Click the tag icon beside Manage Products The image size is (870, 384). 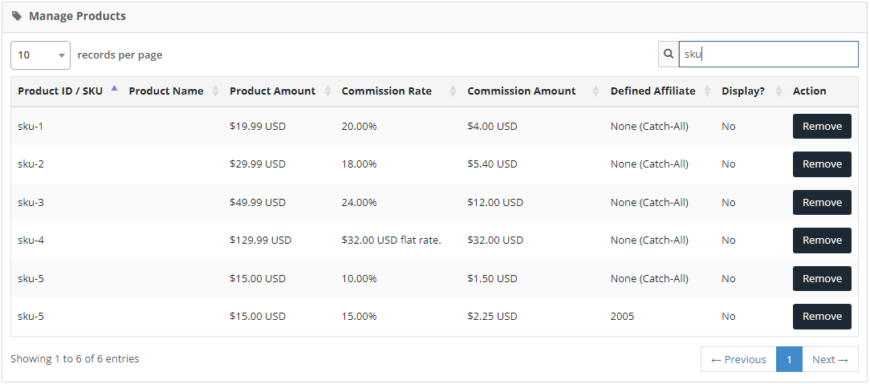(x=17, y=16)
